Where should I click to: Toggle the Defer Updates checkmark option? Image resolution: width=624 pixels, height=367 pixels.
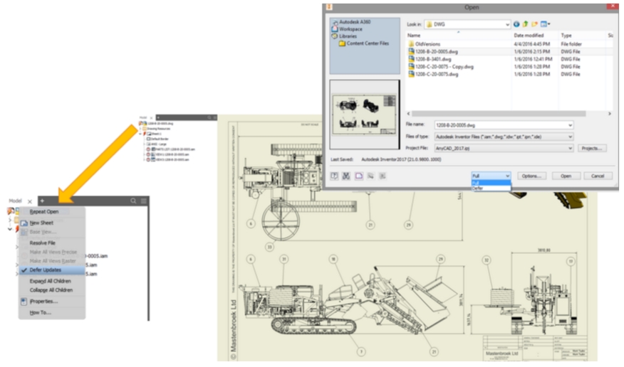tap(52, 270)
